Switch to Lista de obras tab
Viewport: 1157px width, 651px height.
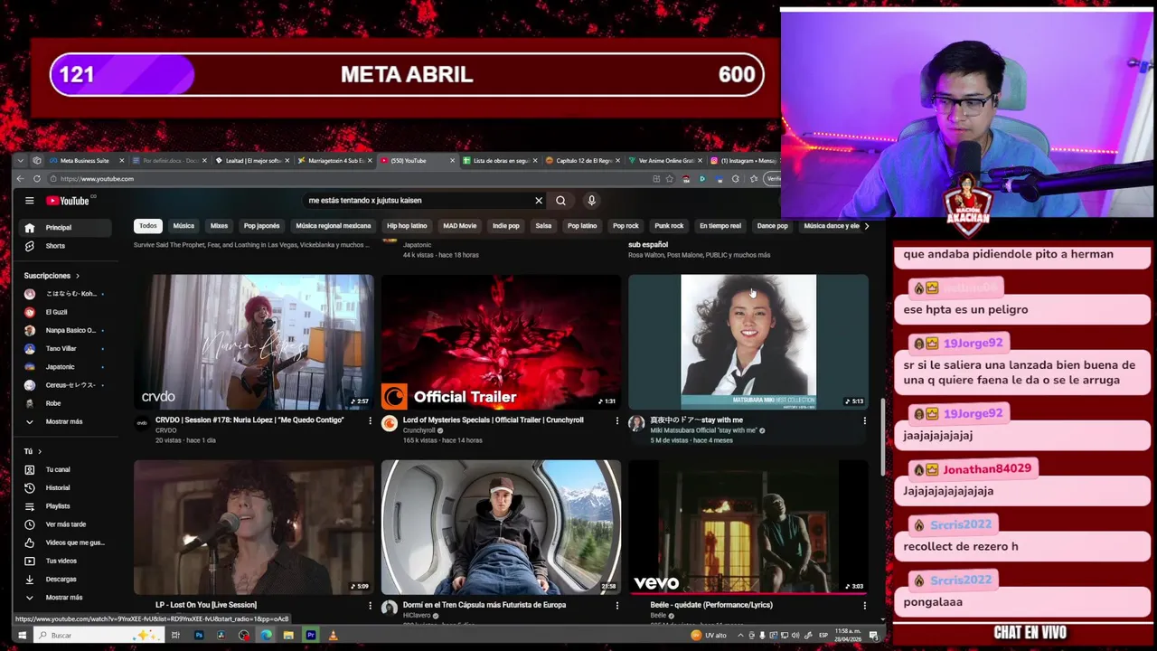499,161
